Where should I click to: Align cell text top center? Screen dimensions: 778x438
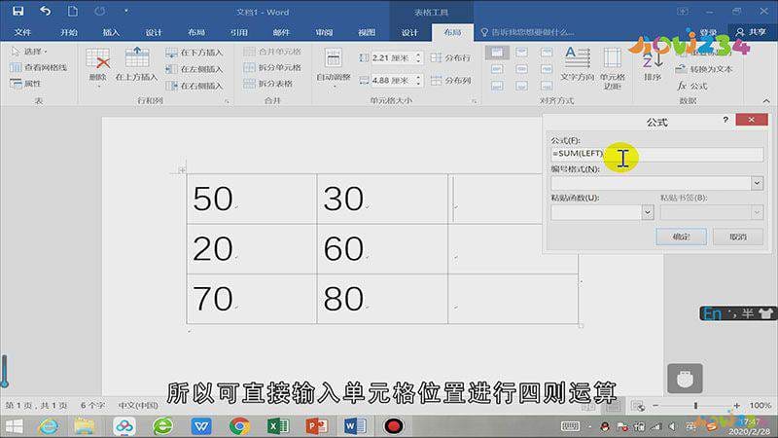[521, 53]
